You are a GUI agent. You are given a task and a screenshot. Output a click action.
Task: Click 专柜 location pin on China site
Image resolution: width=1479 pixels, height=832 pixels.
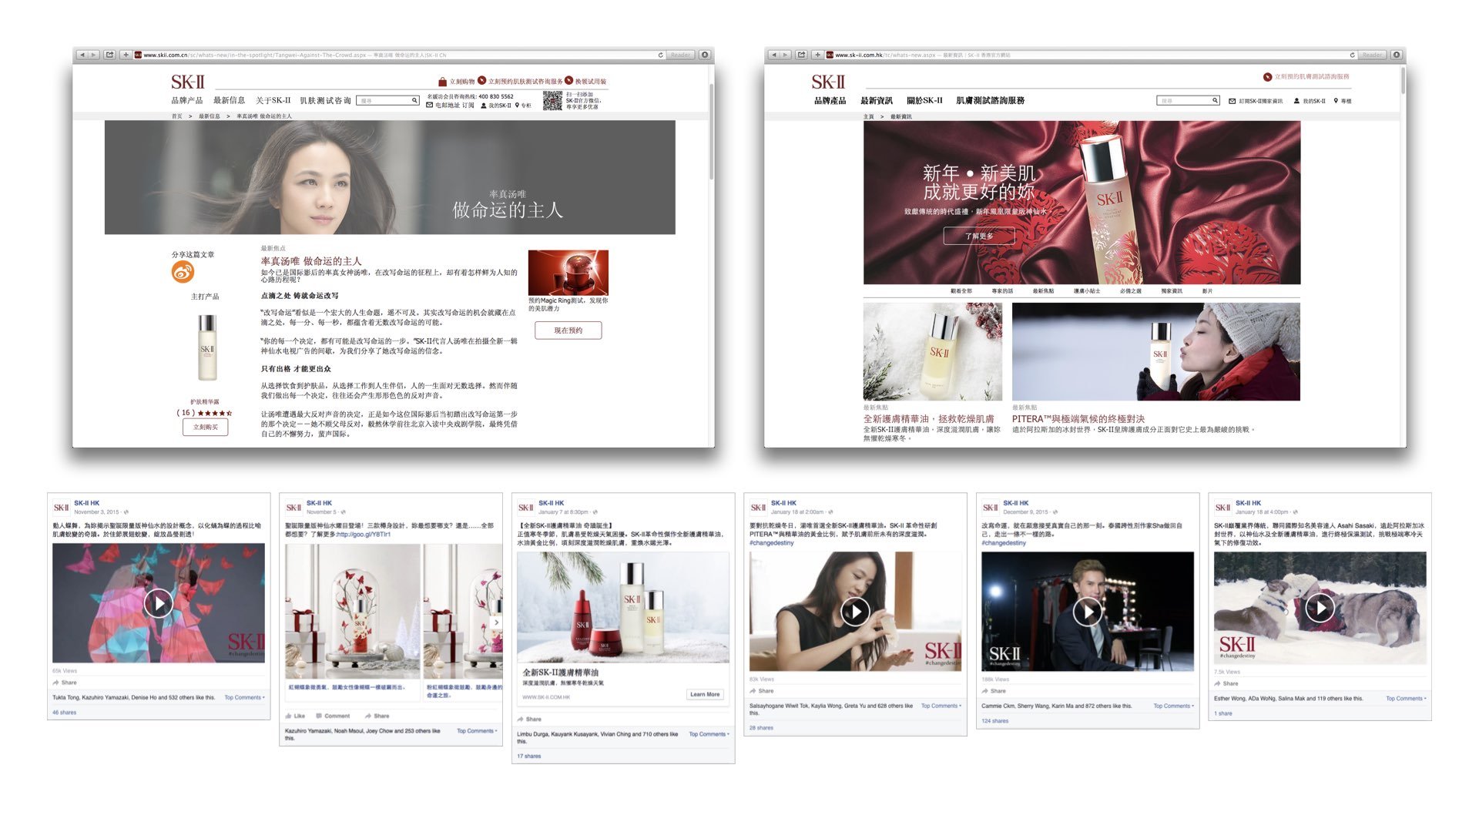click(x=518, y=106)
